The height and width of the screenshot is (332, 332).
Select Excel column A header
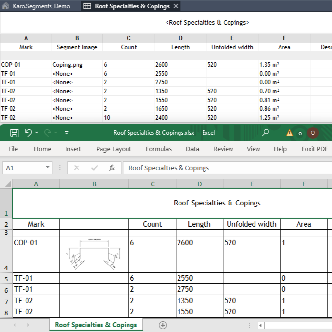point(36,184)
